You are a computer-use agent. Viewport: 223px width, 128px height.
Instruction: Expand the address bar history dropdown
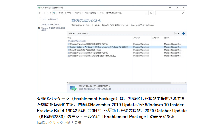click(x=147, y=13)
